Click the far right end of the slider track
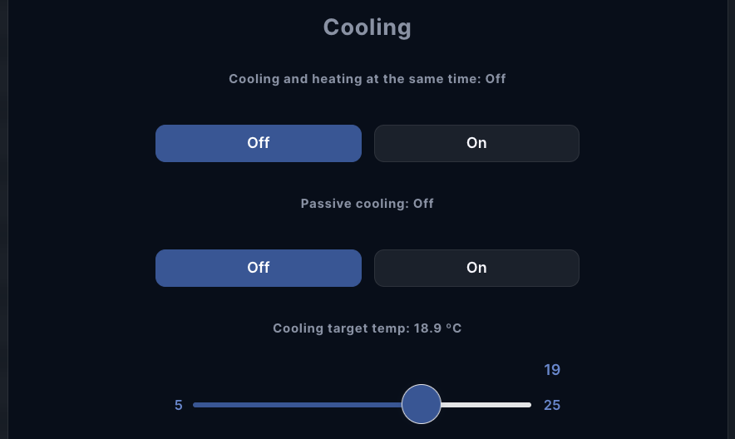735x439 pixels. click(529, 405)
